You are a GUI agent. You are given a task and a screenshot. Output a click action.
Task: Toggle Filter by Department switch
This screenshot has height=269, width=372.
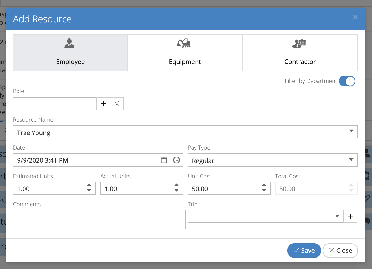pos(347,81)
